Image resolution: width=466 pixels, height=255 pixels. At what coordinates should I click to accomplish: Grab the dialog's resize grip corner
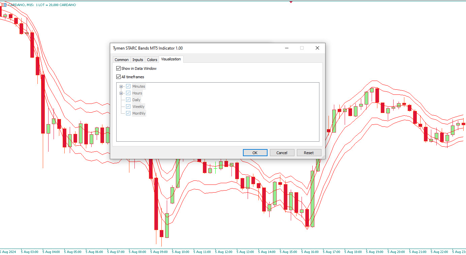[x=323, y=157]
